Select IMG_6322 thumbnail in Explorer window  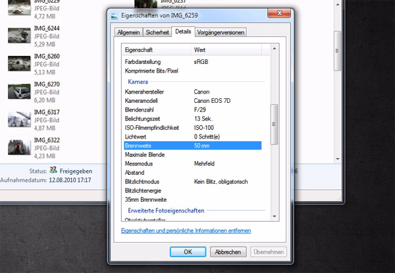tap(19, 147)
